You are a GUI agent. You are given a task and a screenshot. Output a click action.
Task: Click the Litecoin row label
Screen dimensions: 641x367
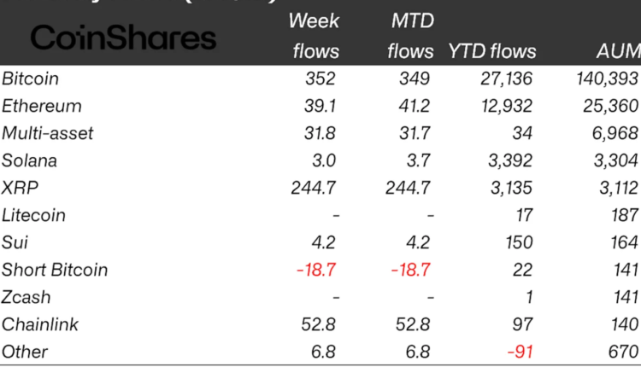(34, 216)
